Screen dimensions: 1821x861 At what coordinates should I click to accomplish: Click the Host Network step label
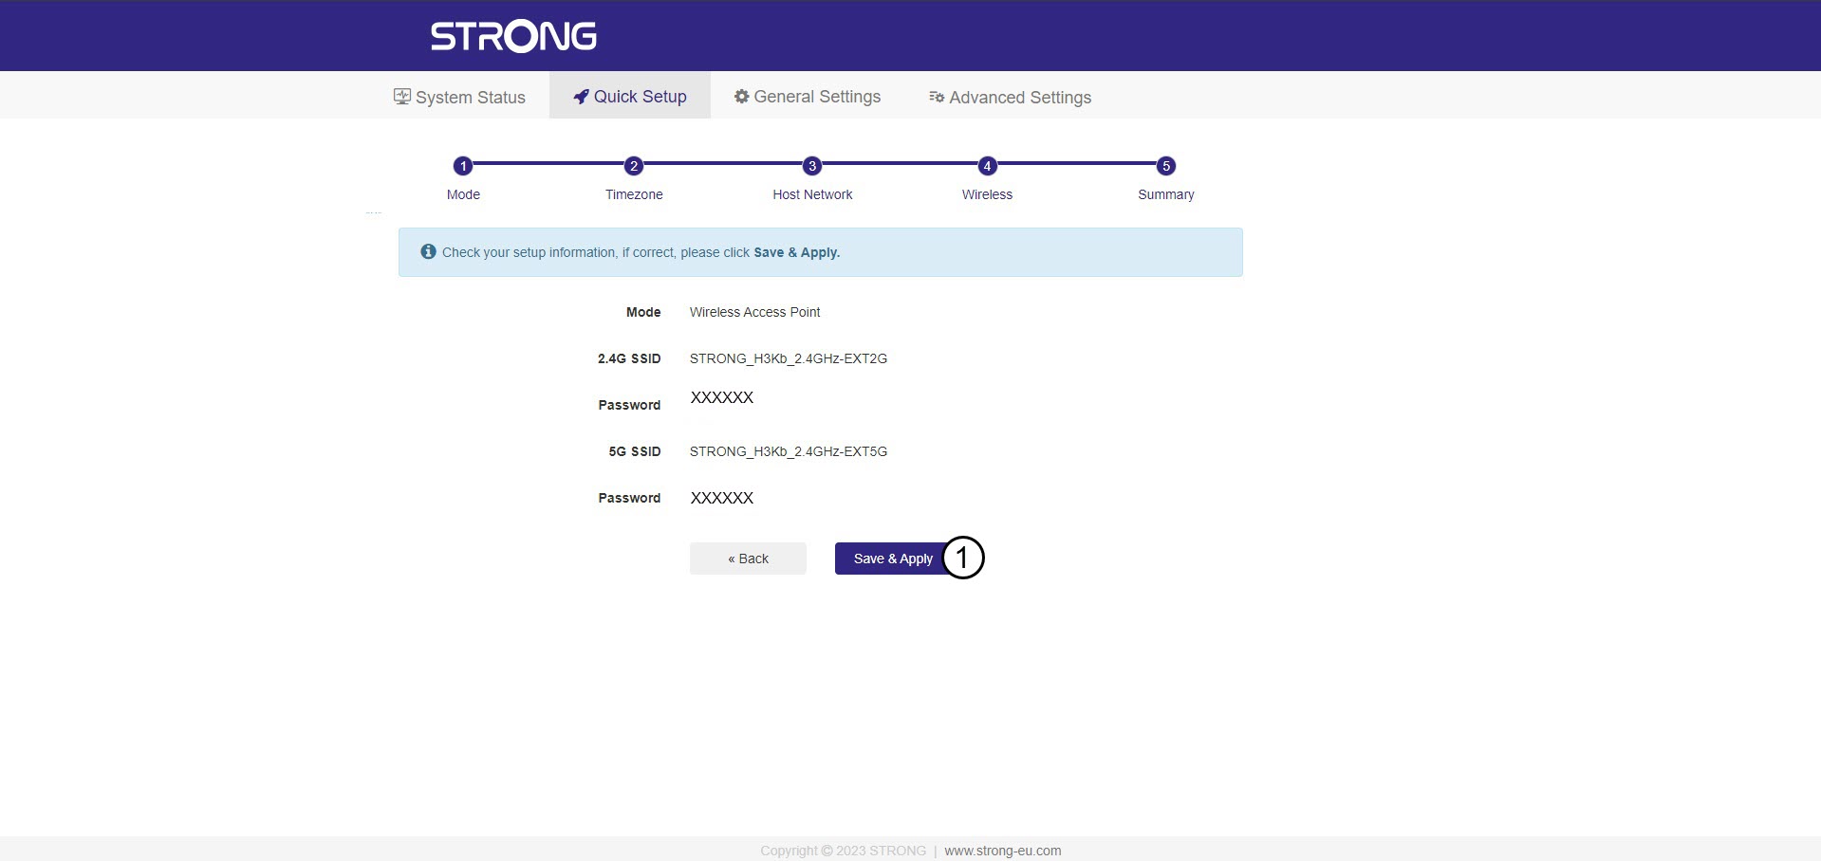coord(812,194)
